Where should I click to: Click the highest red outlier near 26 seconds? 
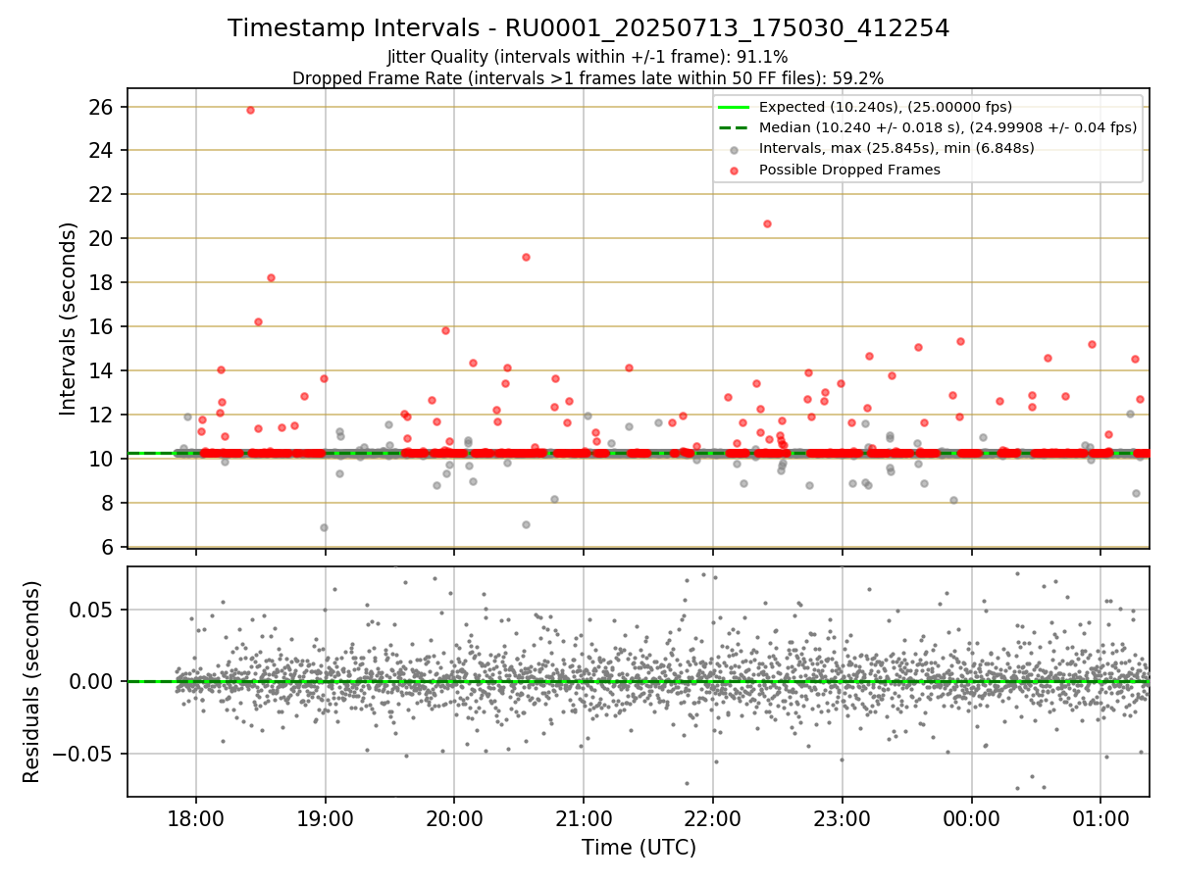(x=250, y=110)
